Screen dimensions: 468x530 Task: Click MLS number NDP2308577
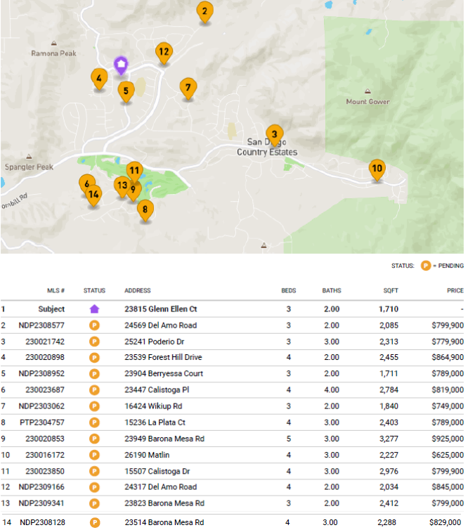[x=41, y=325]
